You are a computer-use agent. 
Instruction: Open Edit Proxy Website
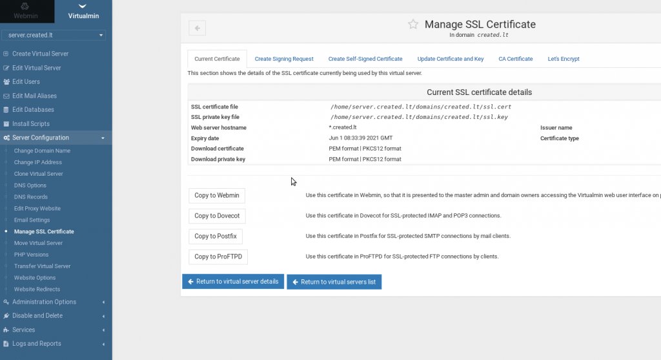[37, 208]
